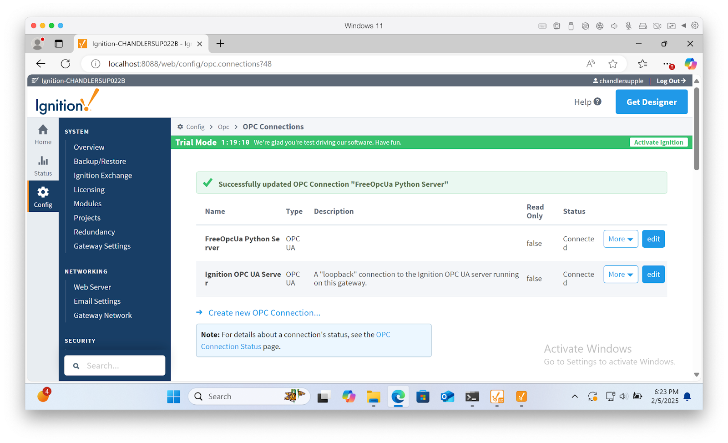Viewport: 728px width, 443px height.
Task: Click the page vertical scrollbar
Action: tap(696, 129)
